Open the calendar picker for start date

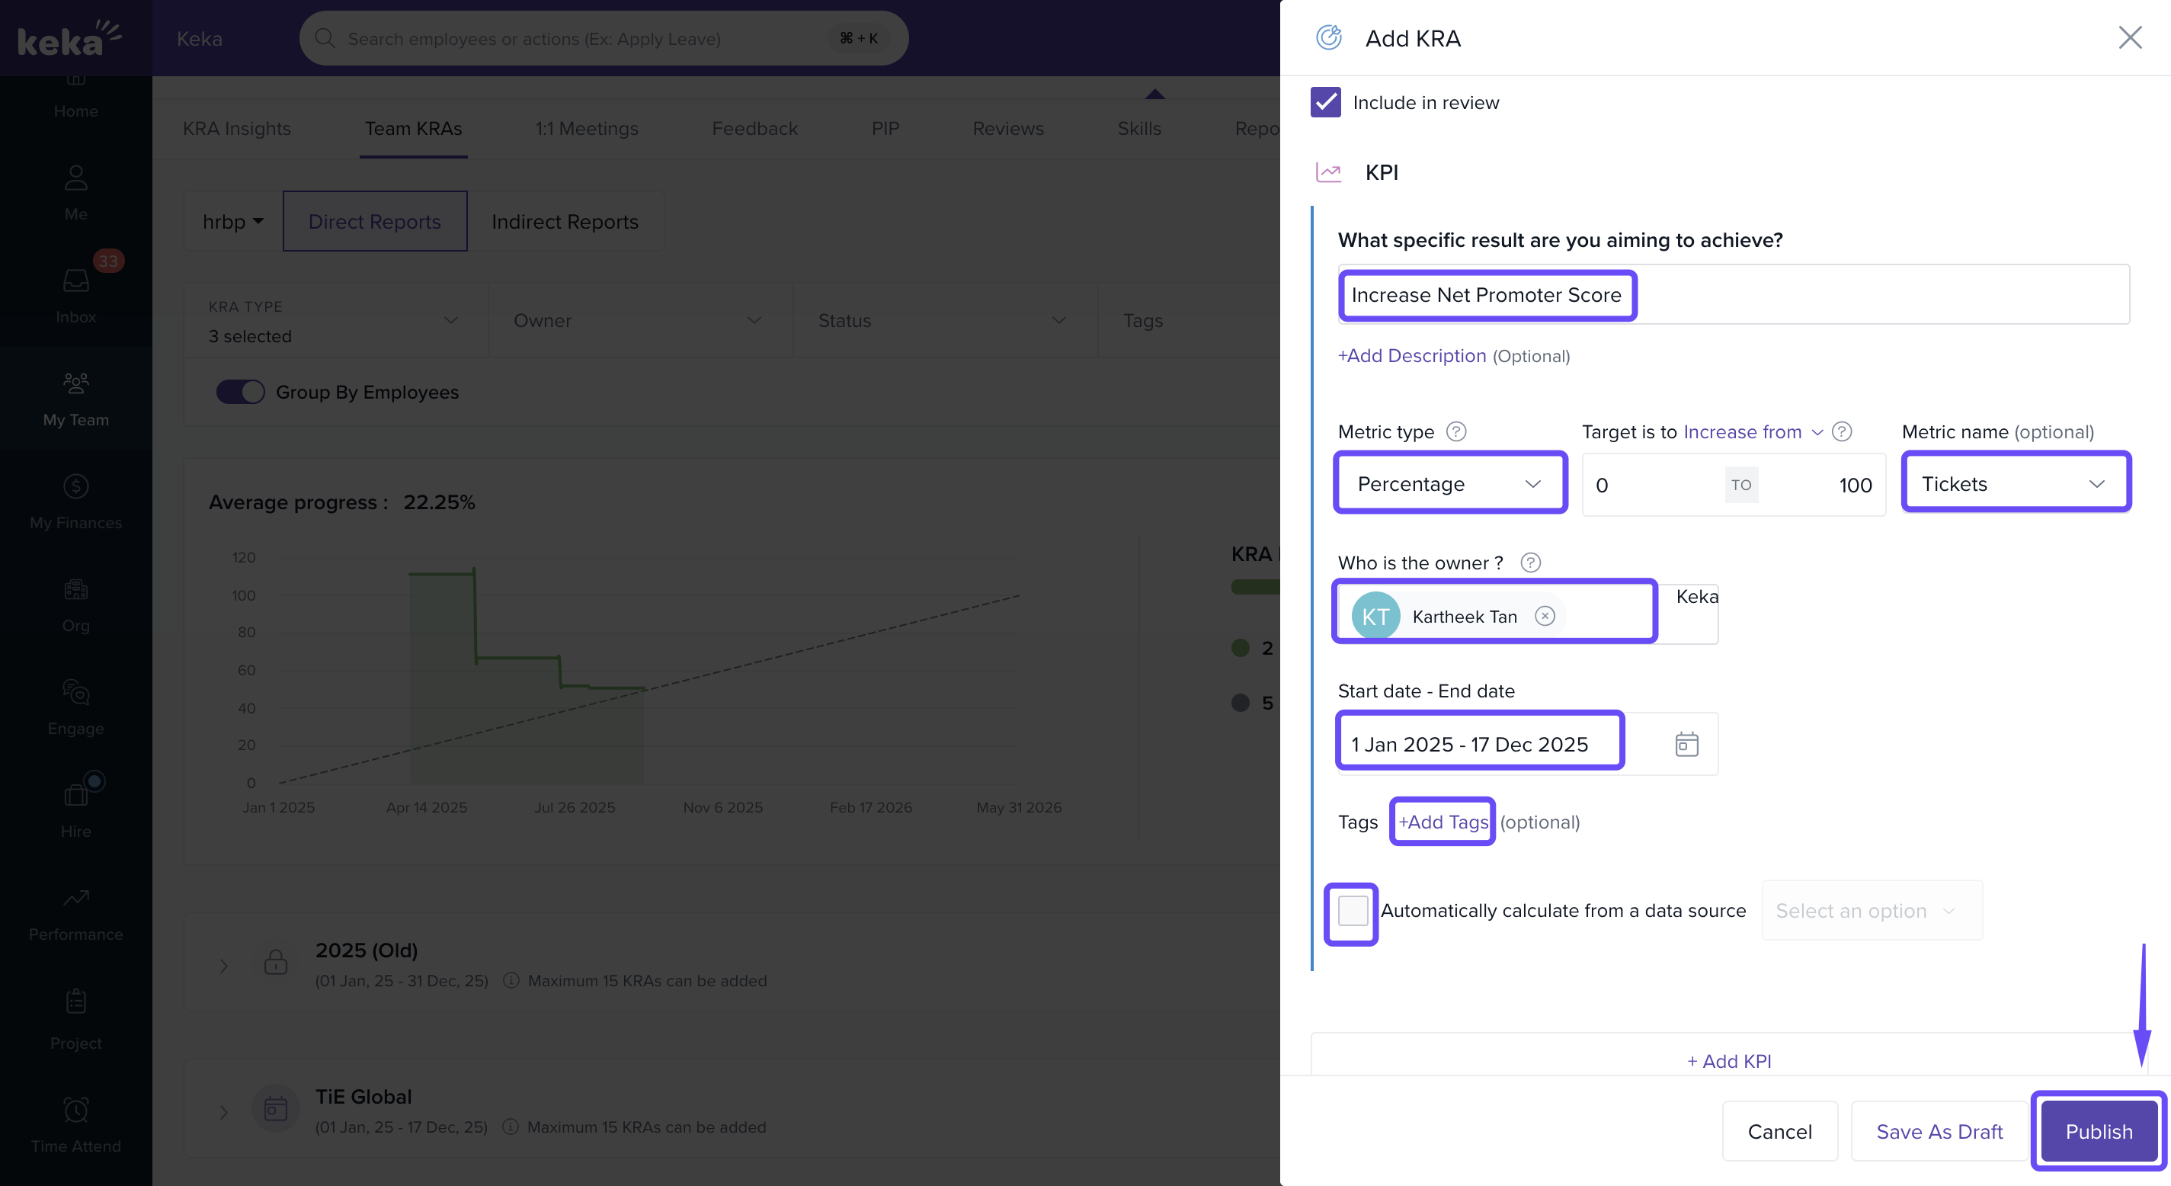tap(1685, 743)
